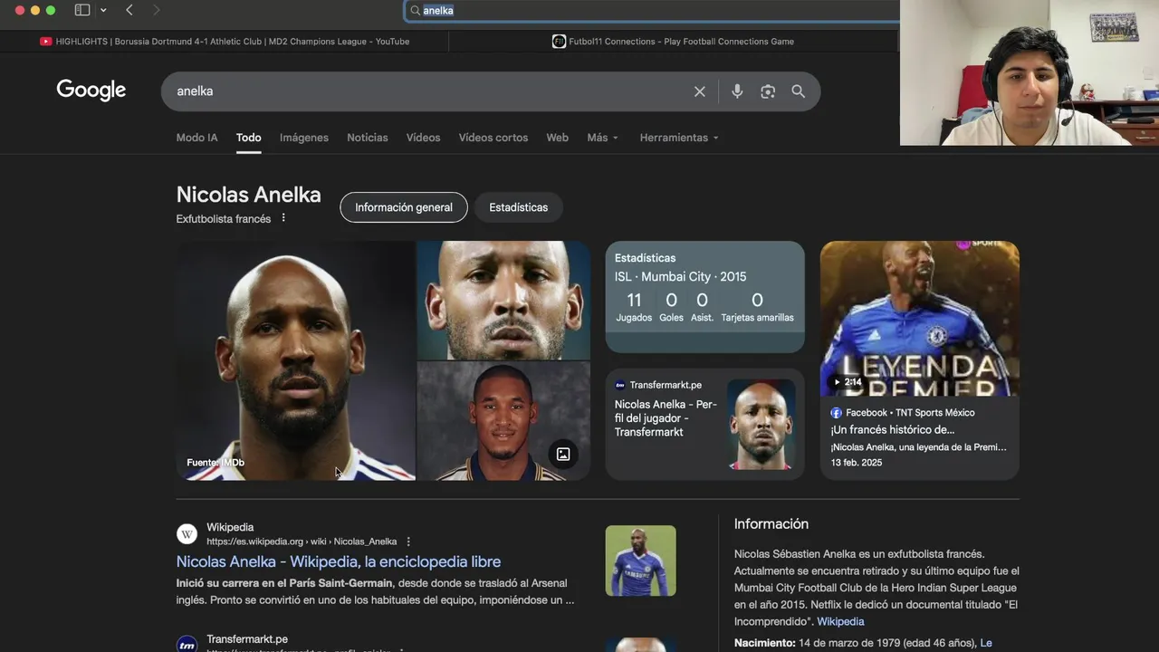Image resolution: width=1159 pixels, height=652 pixels.
Task: Open sidebar options dropdown chevron
Action: point(103,10)
